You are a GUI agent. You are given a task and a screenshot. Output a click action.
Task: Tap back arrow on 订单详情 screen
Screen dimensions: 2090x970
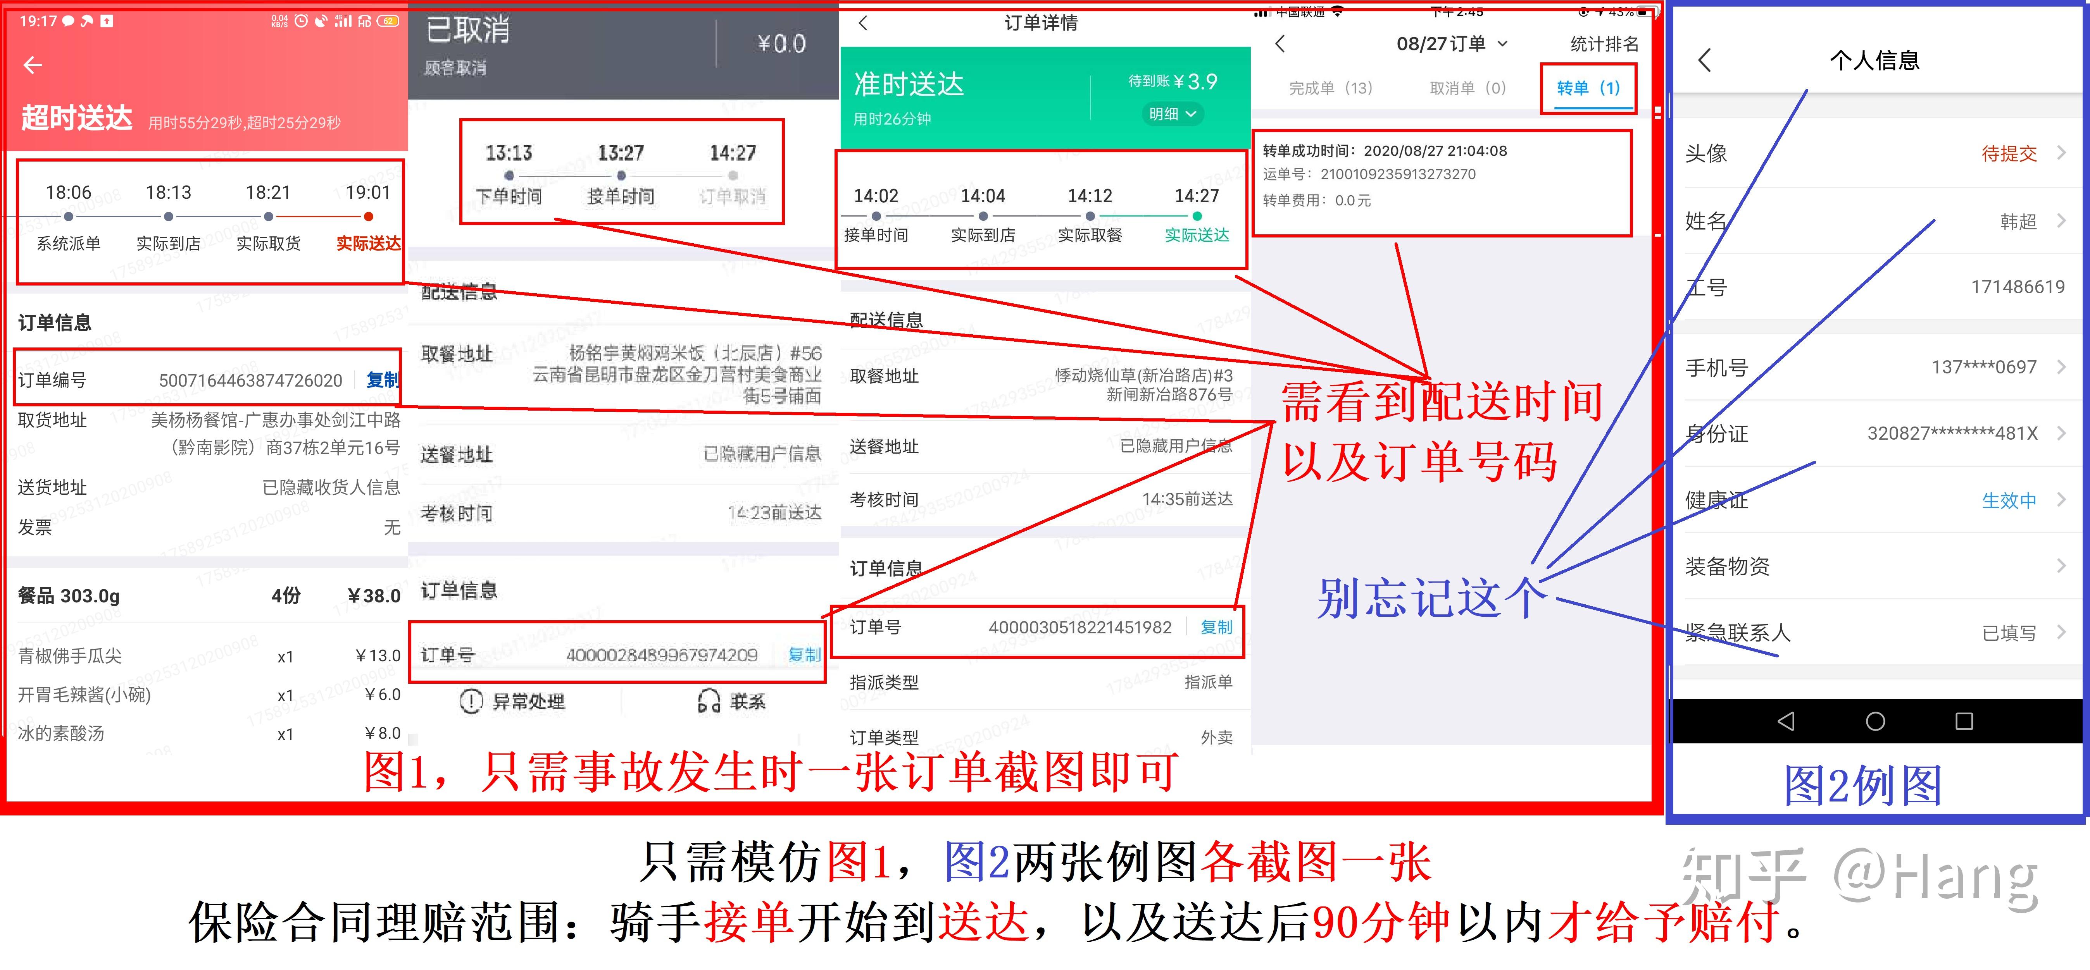pyautogui.click(x=863, y=23)
